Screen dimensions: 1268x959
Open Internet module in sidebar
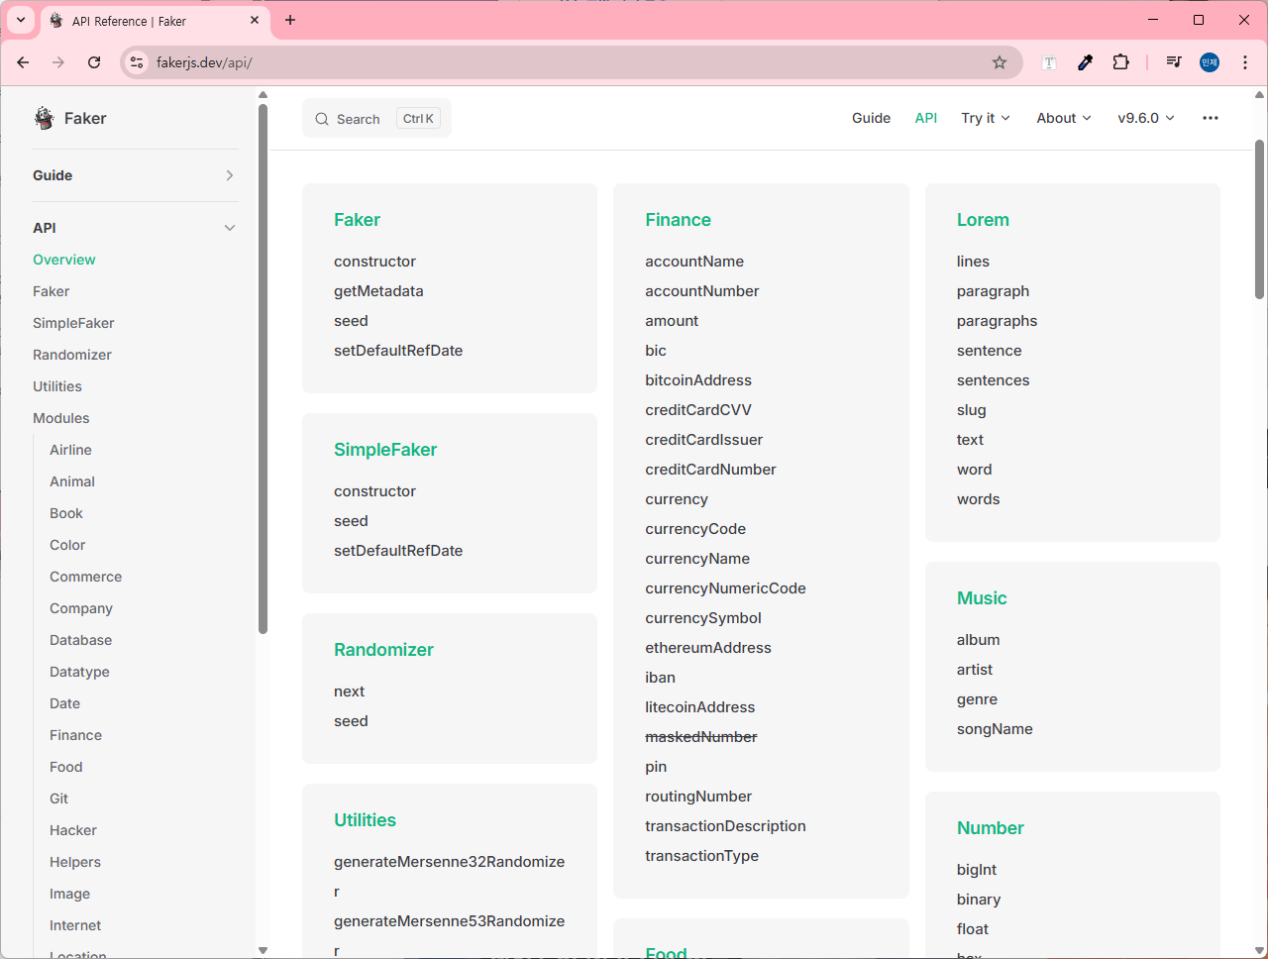(x=75, y=925)
